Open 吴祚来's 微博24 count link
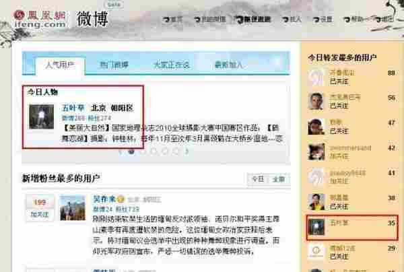 click(102, 209)
